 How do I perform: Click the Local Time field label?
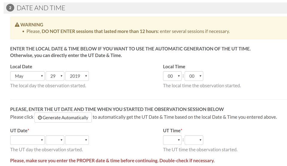[174, 67]
